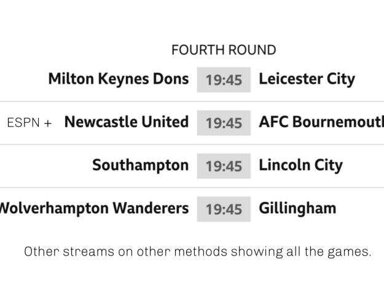Screen dimensions: 384x307
Task: Open the Leicester City team link
Action: (x=307, y=79)
